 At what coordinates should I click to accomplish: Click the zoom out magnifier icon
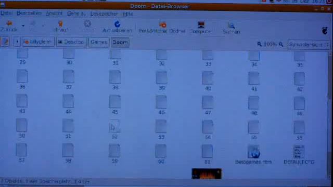click(259, 44)
